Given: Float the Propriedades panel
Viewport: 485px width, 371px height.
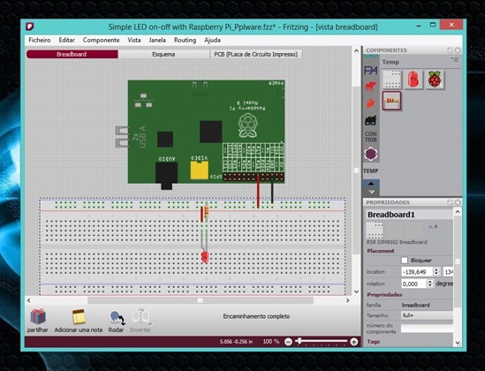Looking at the screenshot, I should (x=450, y=202).
